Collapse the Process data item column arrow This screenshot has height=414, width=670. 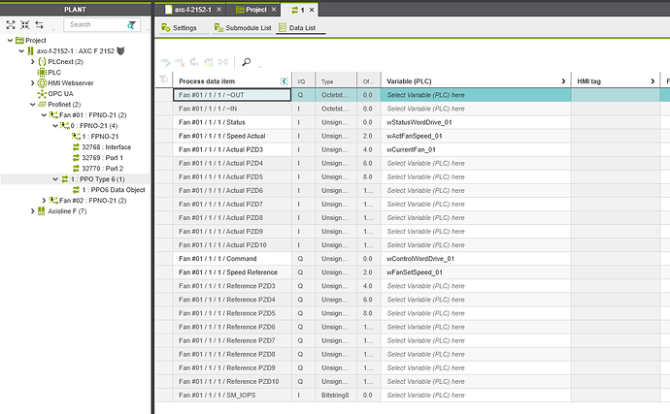coord(284,81)
